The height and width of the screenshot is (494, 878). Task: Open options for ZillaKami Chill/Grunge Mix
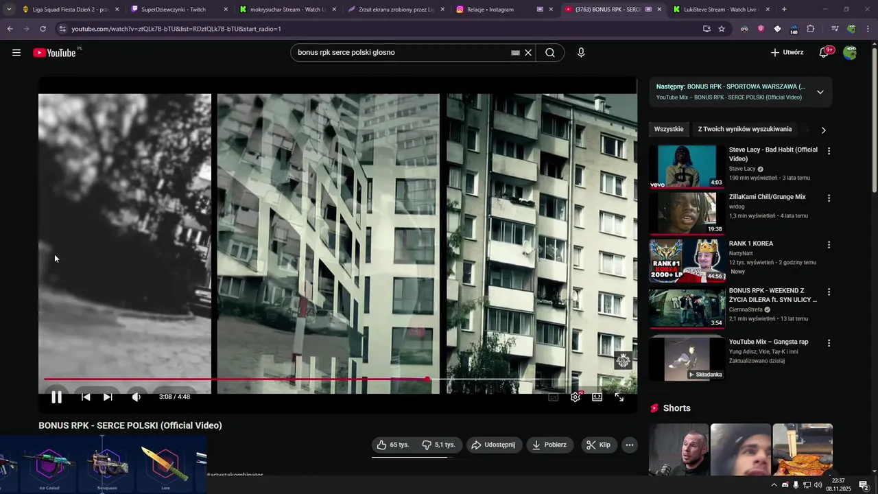point(829,198)
